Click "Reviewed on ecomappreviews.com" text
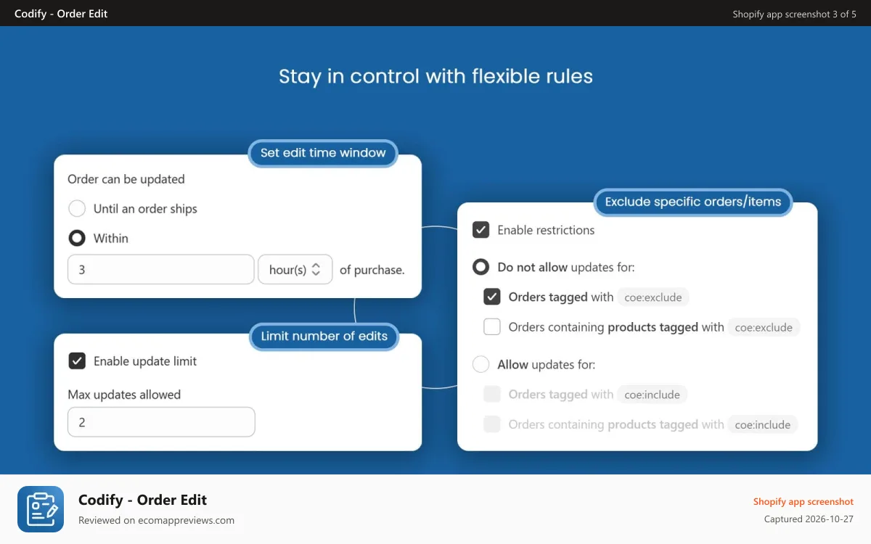 (156, 520)
